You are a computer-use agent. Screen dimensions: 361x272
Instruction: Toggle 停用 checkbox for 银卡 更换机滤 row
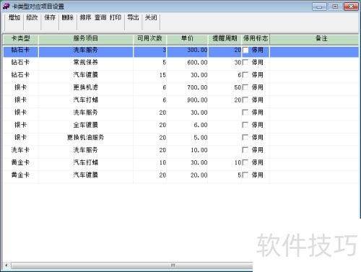pyautogui.click(x=245, y=87)
